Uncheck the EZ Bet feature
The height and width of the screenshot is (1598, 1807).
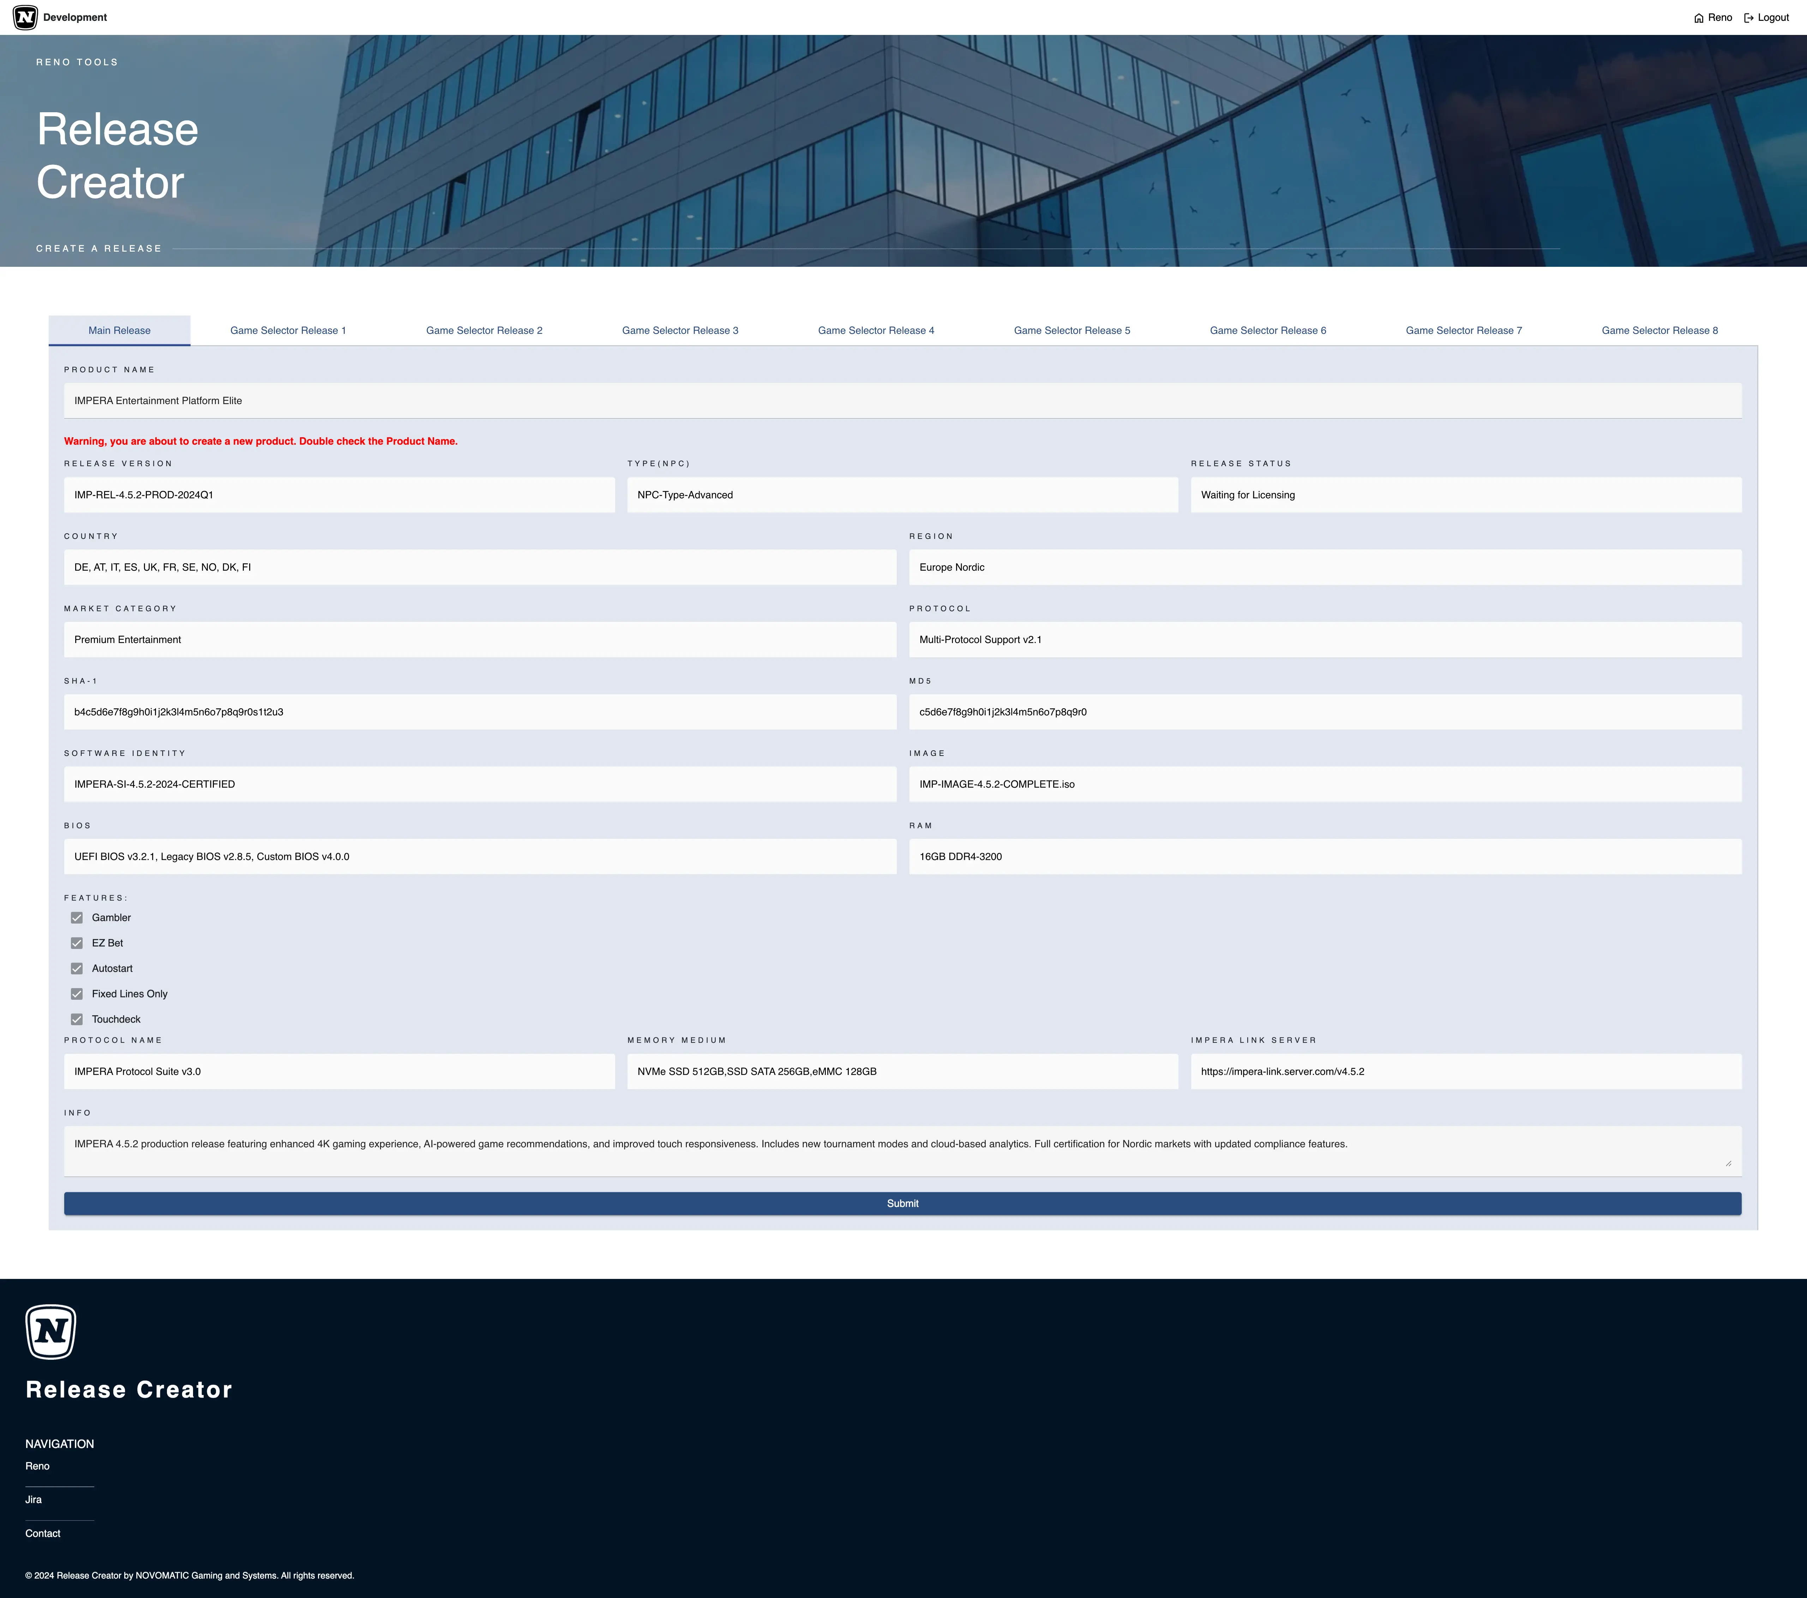77,943
